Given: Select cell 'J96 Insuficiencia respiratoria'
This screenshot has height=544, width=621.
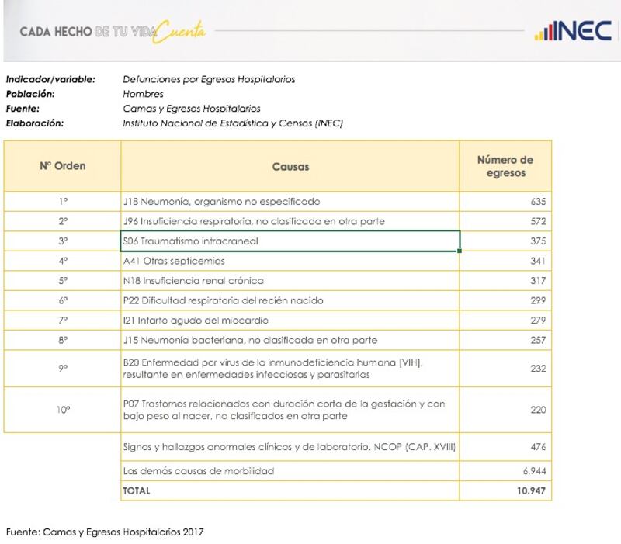Looking at the screenshot, I should (x=290, y=221).
